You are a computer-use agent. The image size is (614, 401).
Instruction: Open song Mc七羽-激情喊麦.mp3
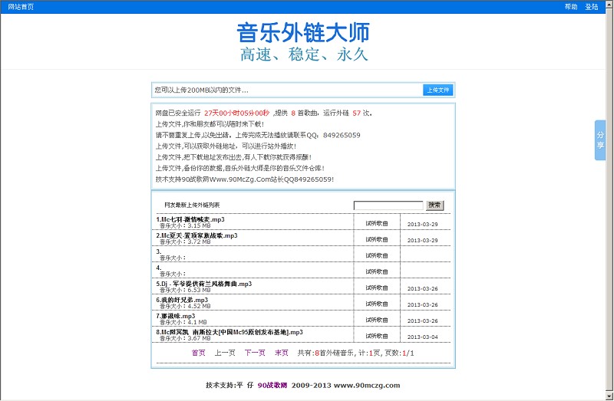coord(191,219)
